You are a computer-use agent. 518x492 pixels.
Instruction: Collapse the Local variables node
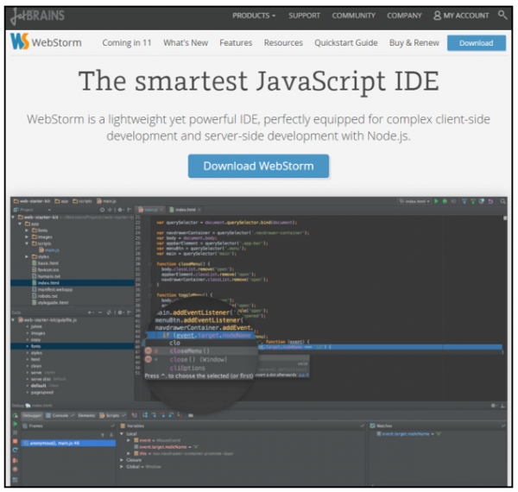[122, 434]
